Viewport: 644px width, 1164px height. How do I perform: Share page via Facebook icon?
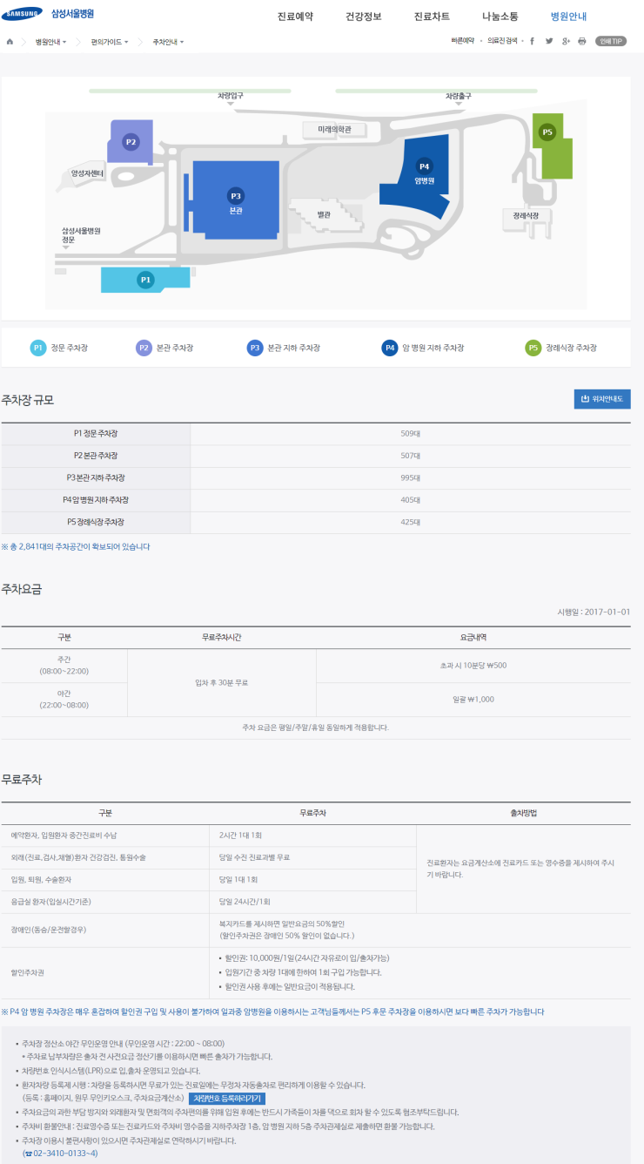coord(532,41)
